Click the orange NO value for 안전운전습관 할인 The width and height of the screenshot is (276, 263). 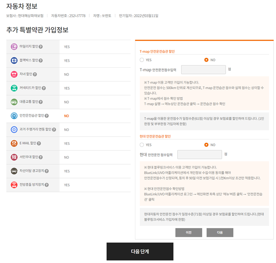(x=66, y=116)
